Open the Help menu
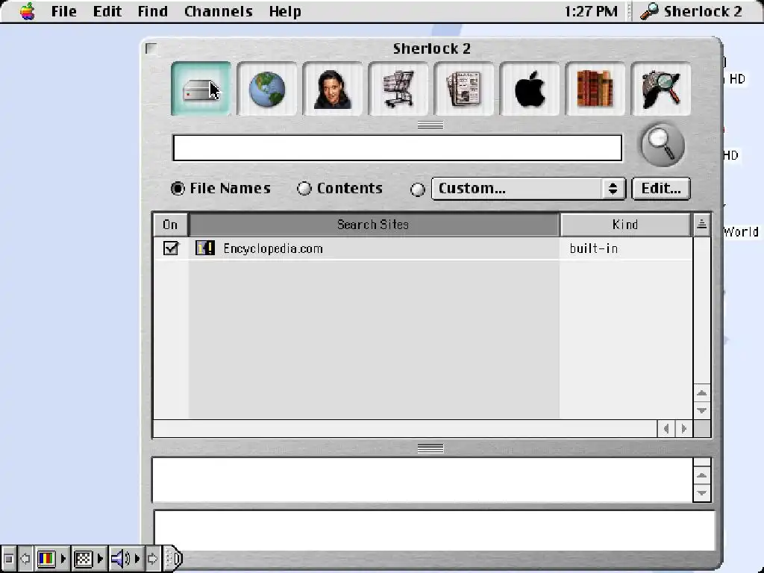The height and width of the screenshot is (573, 764). pyautogui.click(x=285, y=11)
